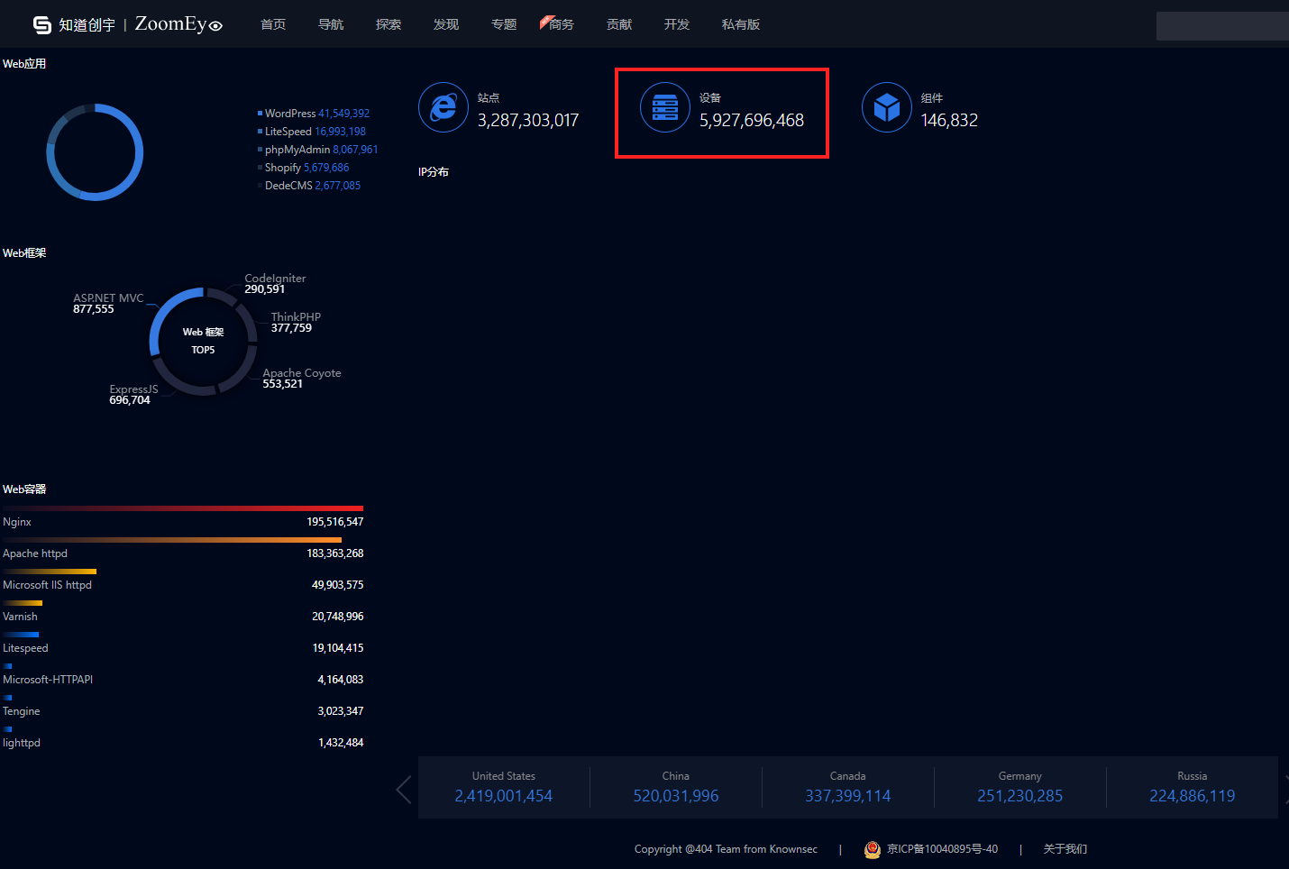This screenshot has height=869, width=1289.
Task: Select the Varnish row label
Action: (20, 617)
